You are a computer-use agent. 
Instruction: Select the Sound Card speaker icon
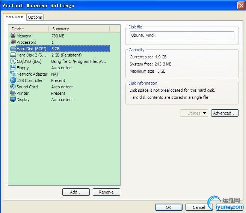[13, 87]
